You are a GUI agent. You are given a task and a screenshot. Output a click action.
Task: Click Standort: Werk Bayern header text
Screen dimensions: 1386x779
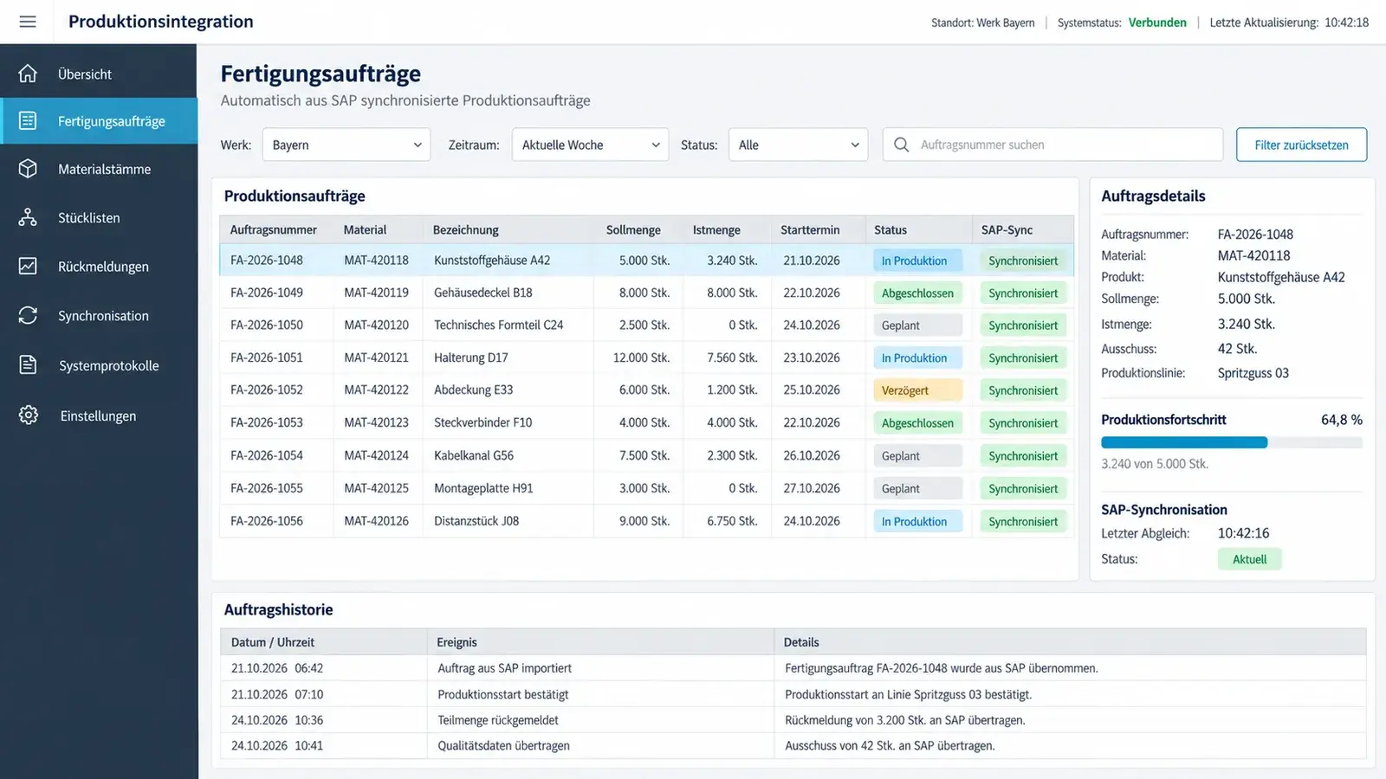[x=983, y=23]
